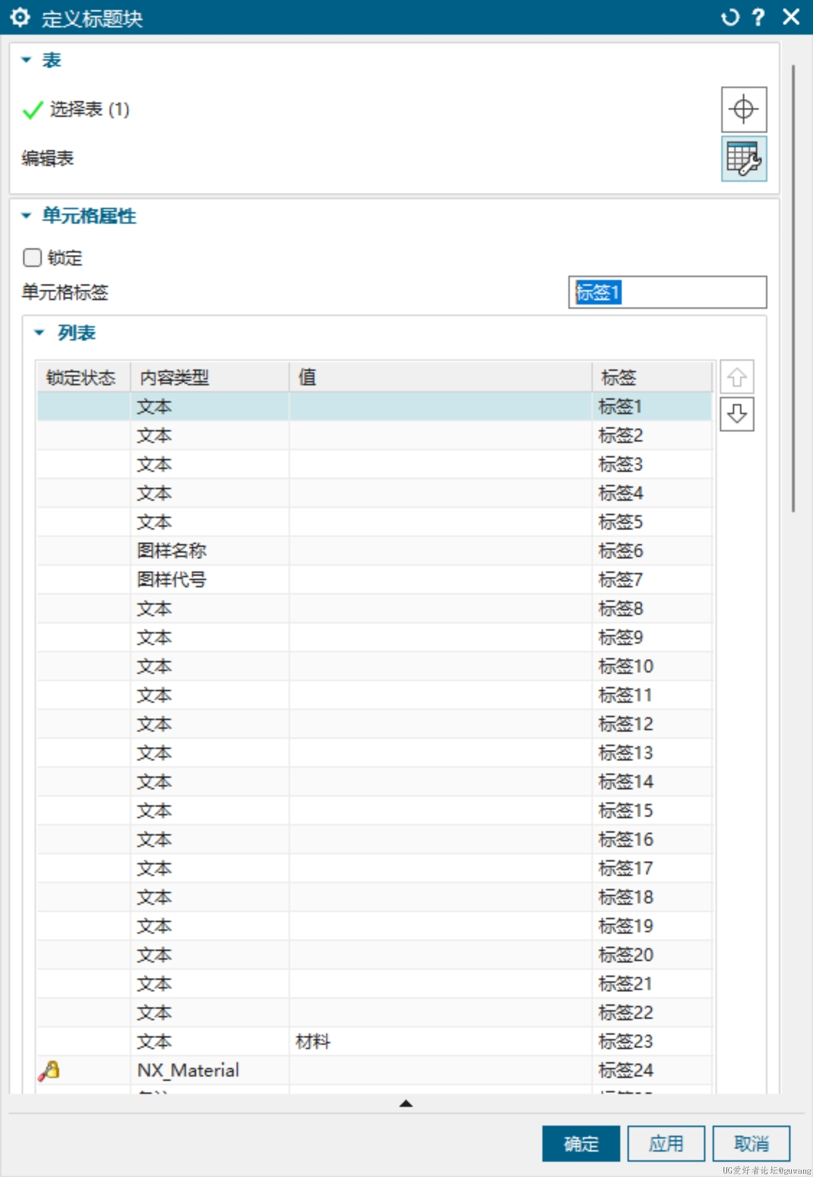Click the 编辑表 label
Screen dimensions: 813x1177
[47, 158]
